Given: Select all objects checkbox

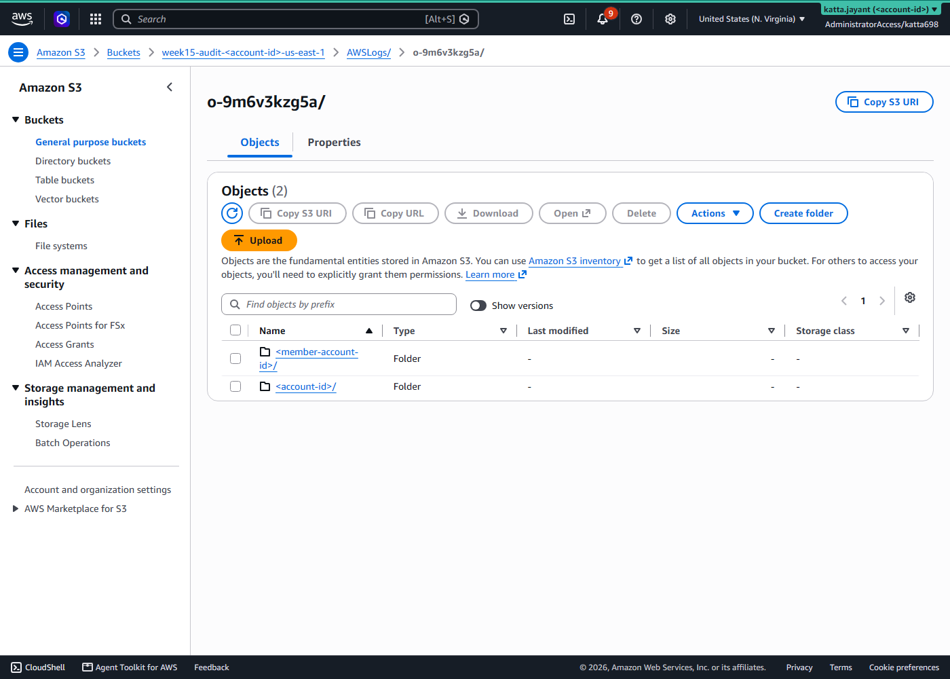Looking at the screenshot, I should pyautogui.click(x=235, y=330).
